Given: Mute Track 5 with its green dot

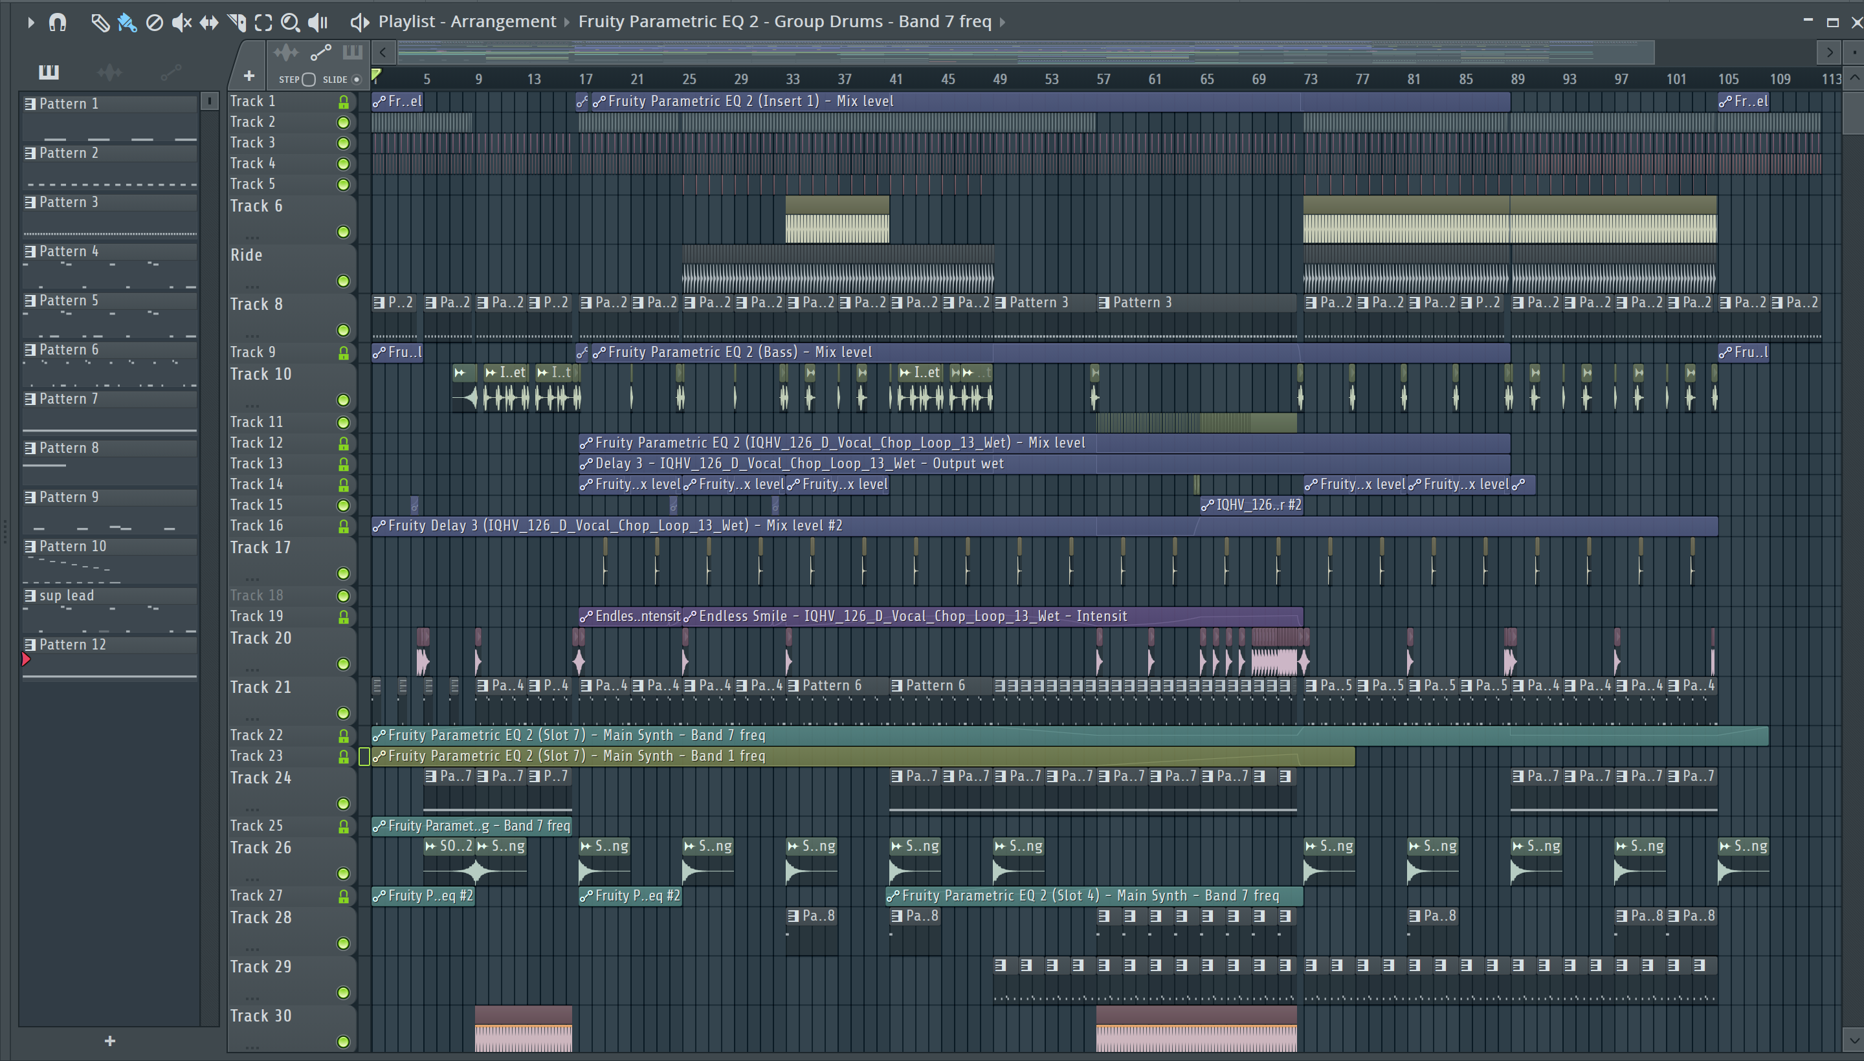Looking at the screenshot, I should 342,184.
